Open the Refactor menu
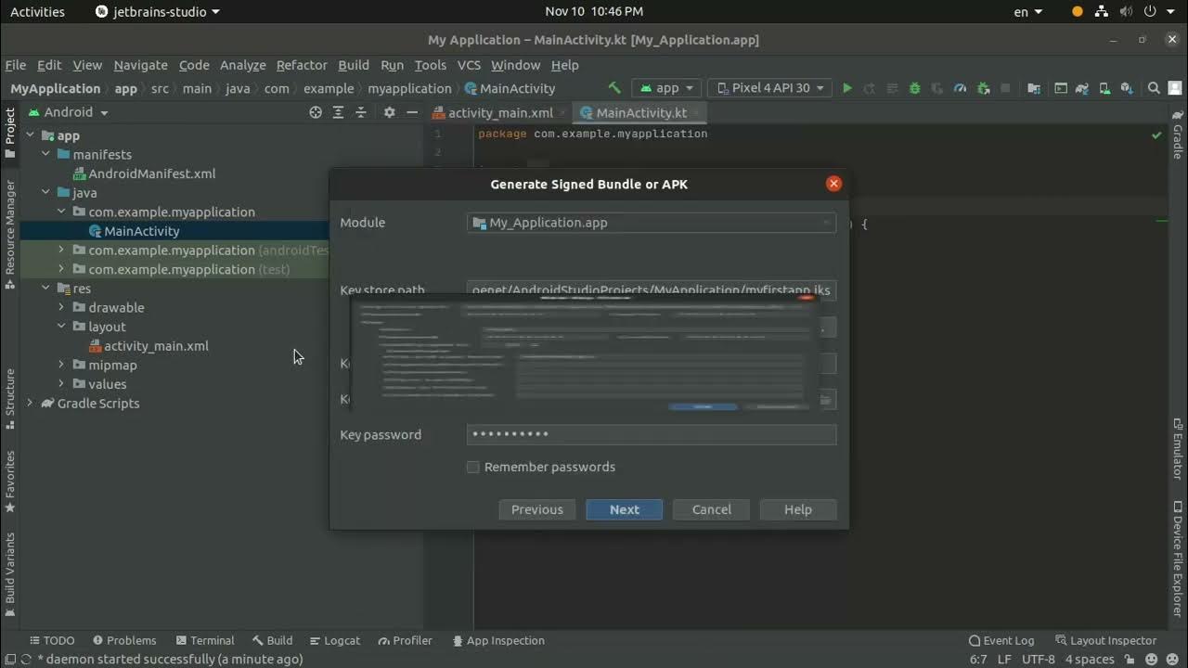This screenshot has width=1188, height=668. tap(302, 65)
